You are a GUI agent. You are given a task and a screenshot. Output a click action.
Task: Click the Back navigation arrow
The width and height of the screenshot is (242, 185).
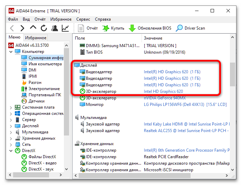click(12, 28)
